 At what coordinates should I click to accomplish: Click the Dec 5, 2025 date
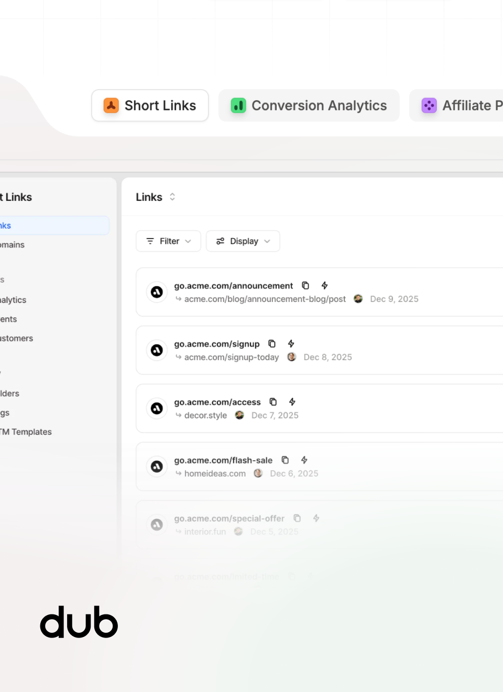click(274, 532)
